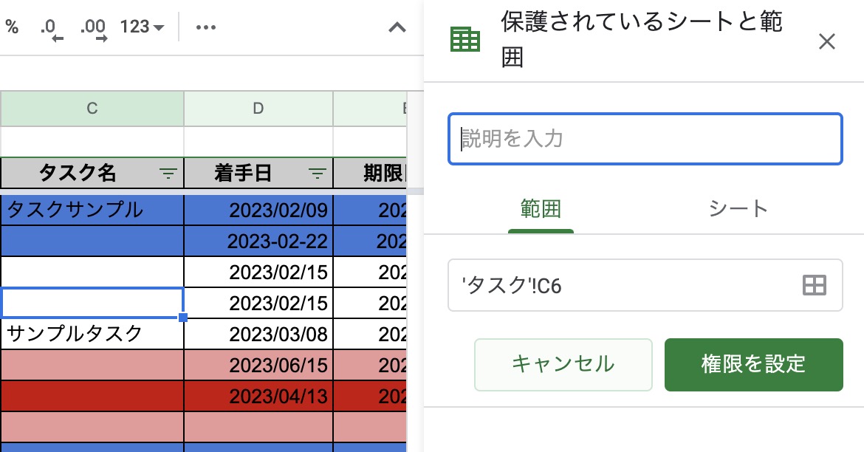Click the 説明を入力 description field

click(645, 139)
